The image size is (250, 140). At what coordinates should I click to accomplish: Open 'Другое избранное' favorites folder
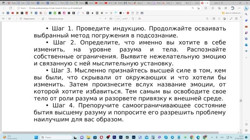231,13
